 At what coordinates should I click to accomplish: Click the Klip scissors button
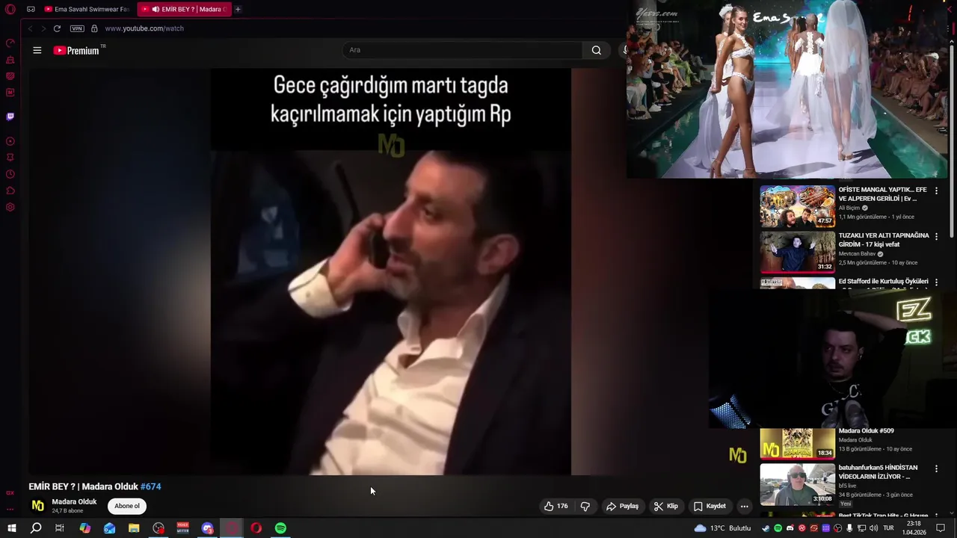665,506
